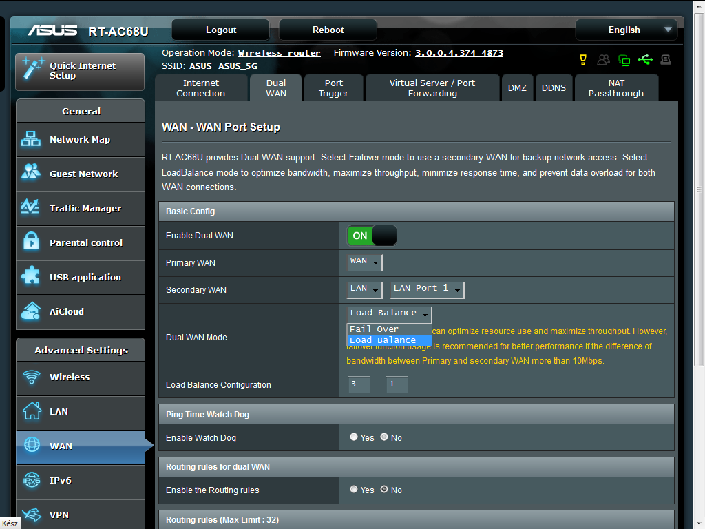The image size is (705, 529).
Task: Select No for Enable the Routing rules
Action: [x=384, y=489]
